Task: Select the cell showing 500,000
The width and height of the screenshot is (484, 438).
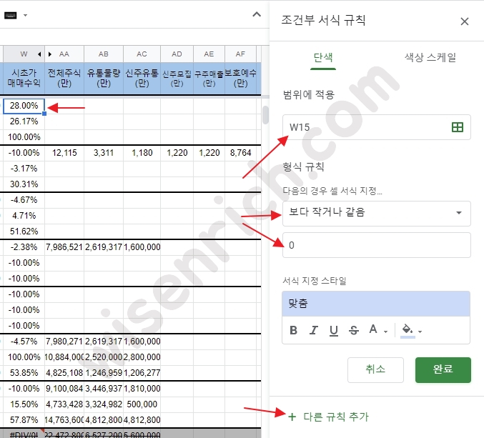Action: [x=142, y=404]
